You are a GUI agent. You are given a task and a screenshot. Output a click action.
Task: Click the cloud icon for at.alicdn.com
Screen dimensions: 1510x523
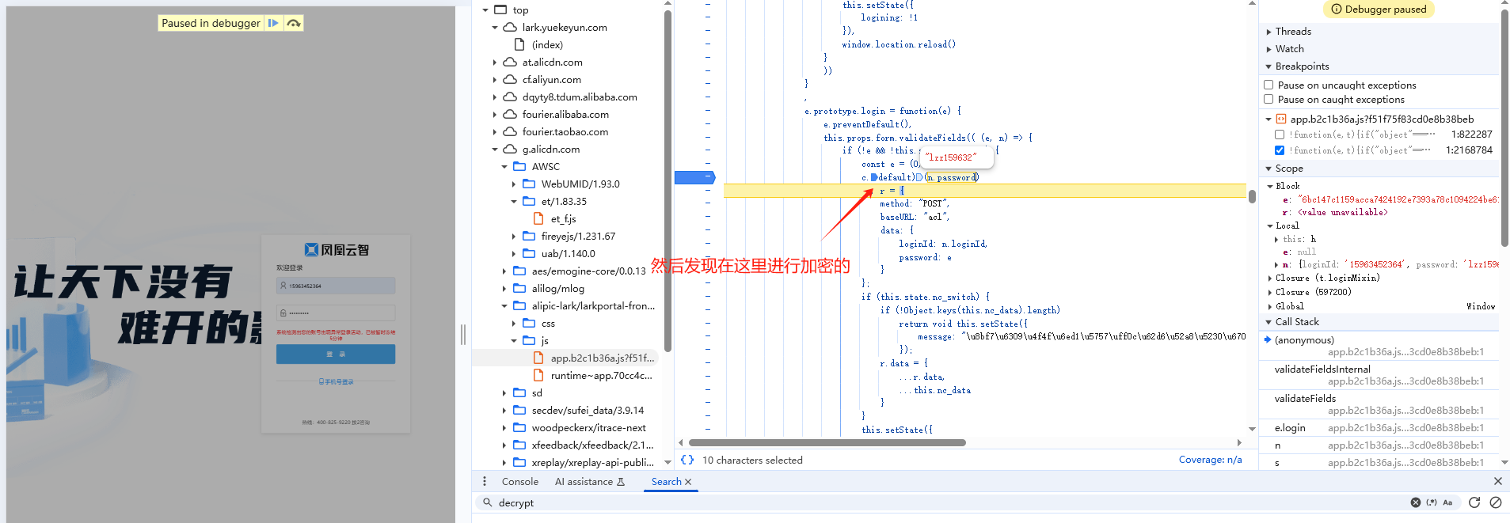click(x=510, y=62)
